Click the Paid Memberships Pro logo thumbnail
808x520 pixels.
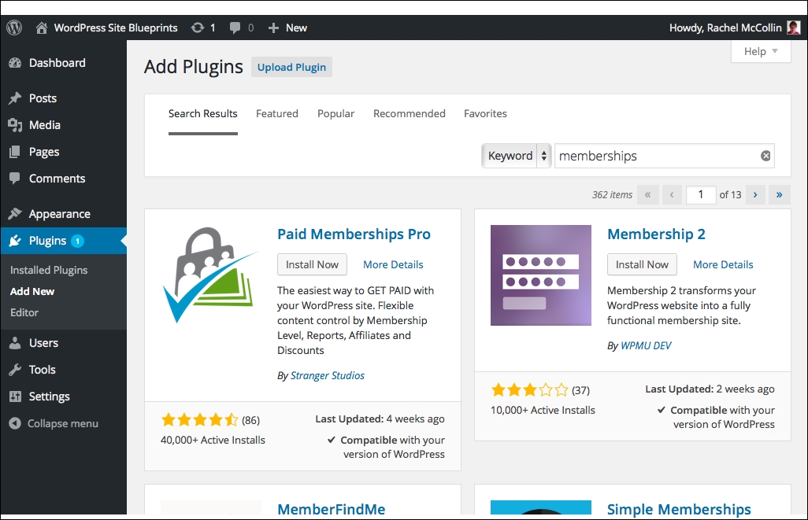(x=210, y=275)
